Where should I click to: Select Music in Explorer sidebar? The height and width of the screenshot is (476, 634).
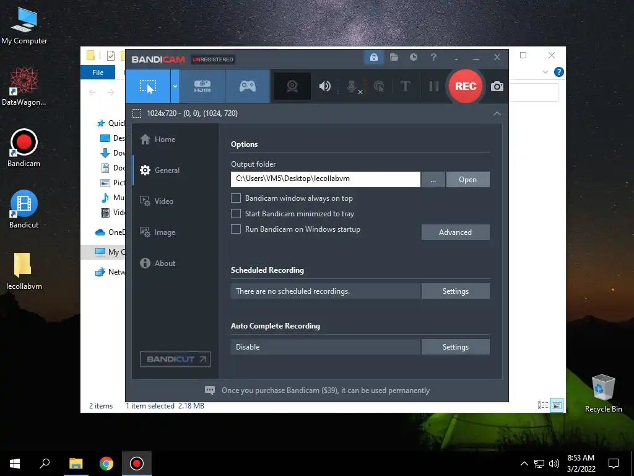coord(113,197)
